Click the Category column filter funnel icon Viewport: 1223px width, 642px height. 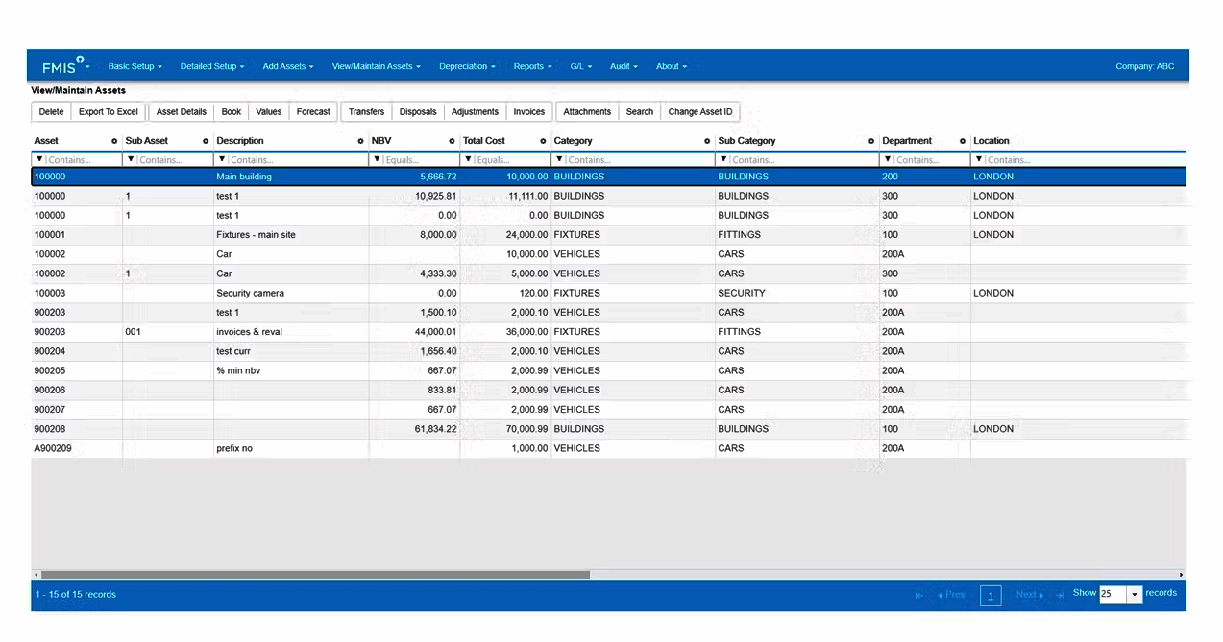point(559,160)
